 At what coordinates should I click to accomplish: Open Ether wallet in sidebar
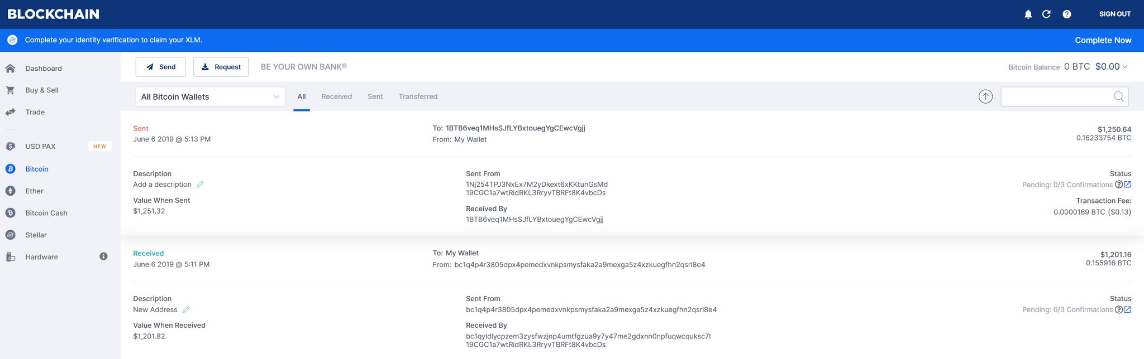pos(34,191)
